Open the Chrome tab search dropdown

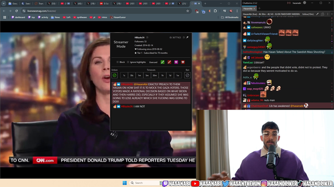[x=4, y=4]
